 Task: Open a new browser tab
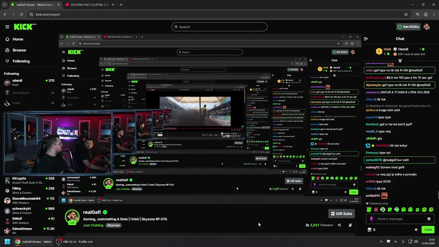coord(121,4)
